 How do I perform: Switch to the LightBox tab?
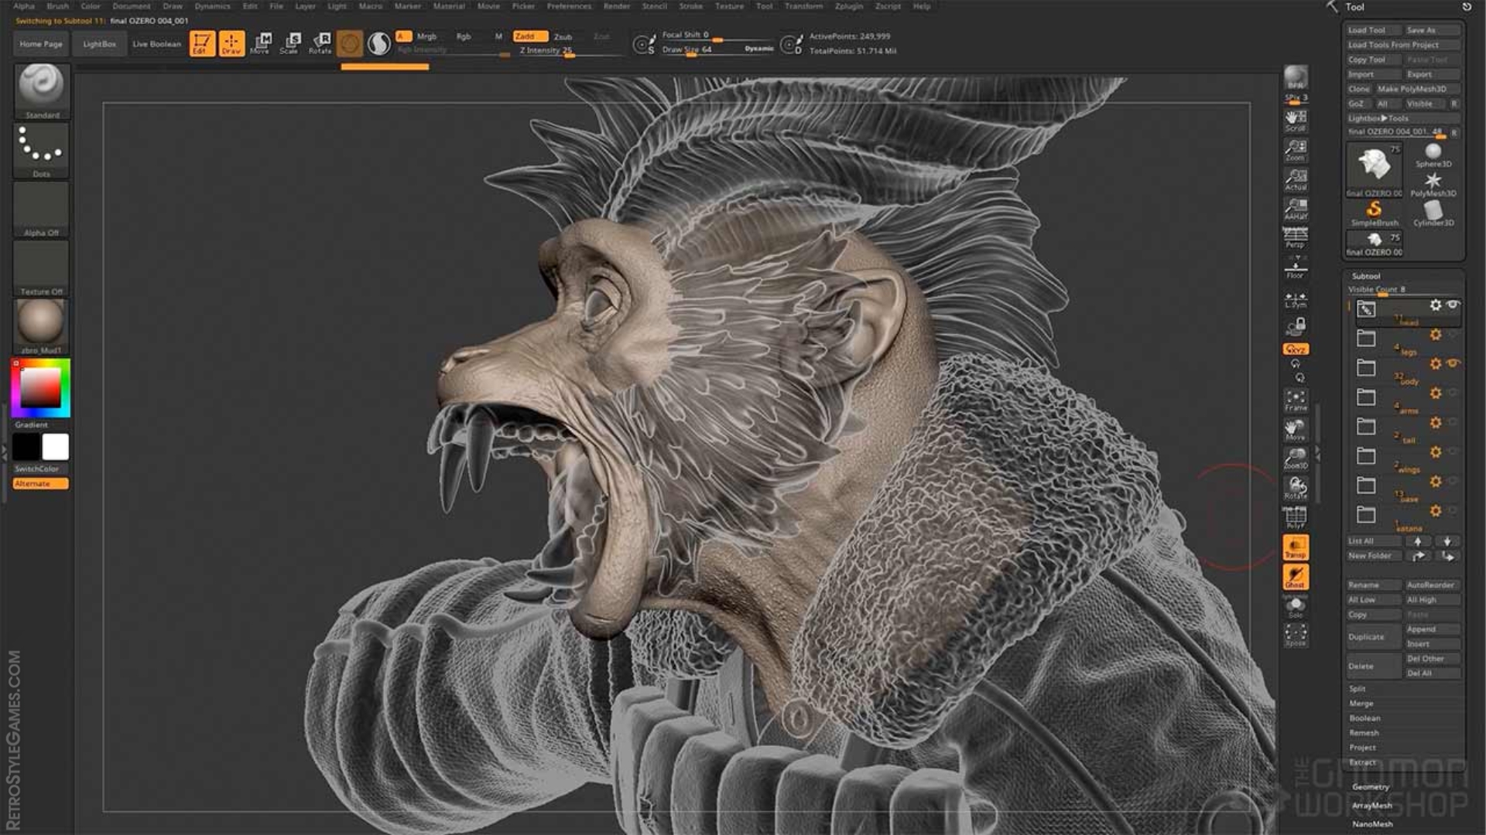click(99, 43)
